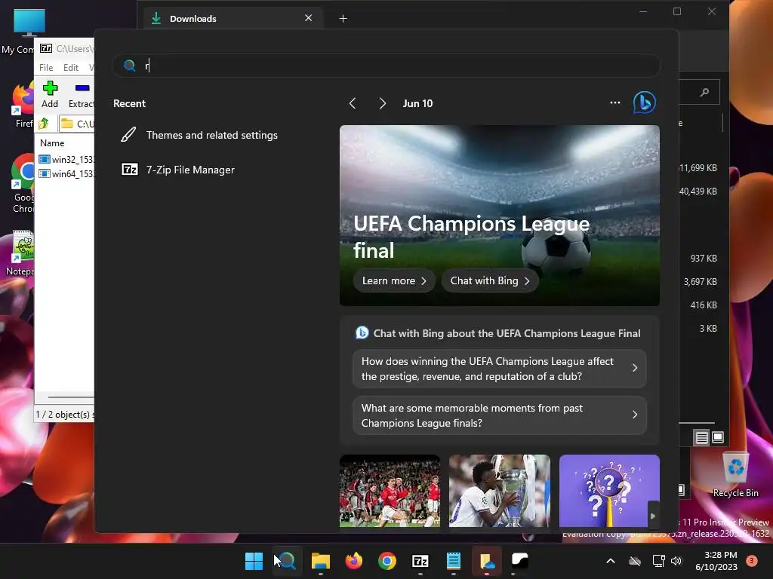Select the win32_153 file in 7-Zip

(x=66, y=160)
